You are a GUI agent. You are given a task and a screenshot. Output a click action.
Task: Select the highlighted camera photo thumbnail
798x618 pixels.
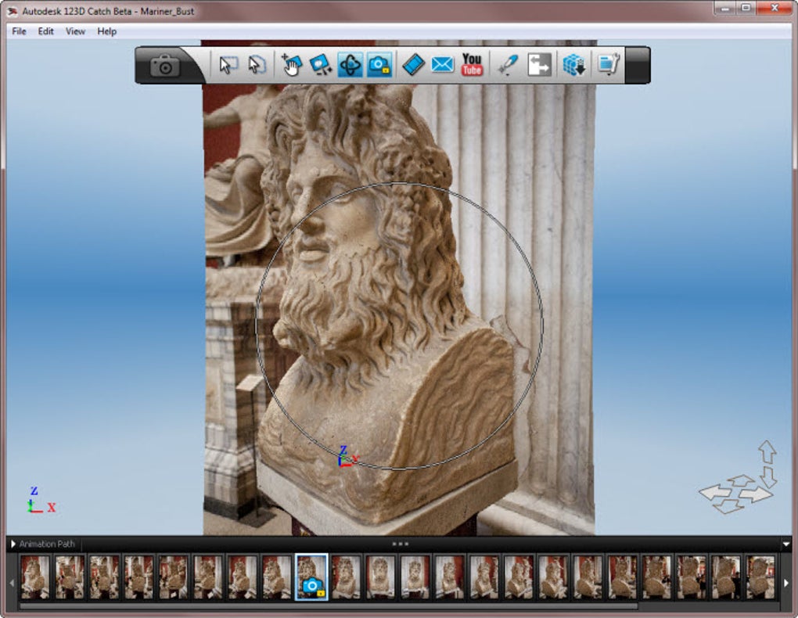click(311, 577)
